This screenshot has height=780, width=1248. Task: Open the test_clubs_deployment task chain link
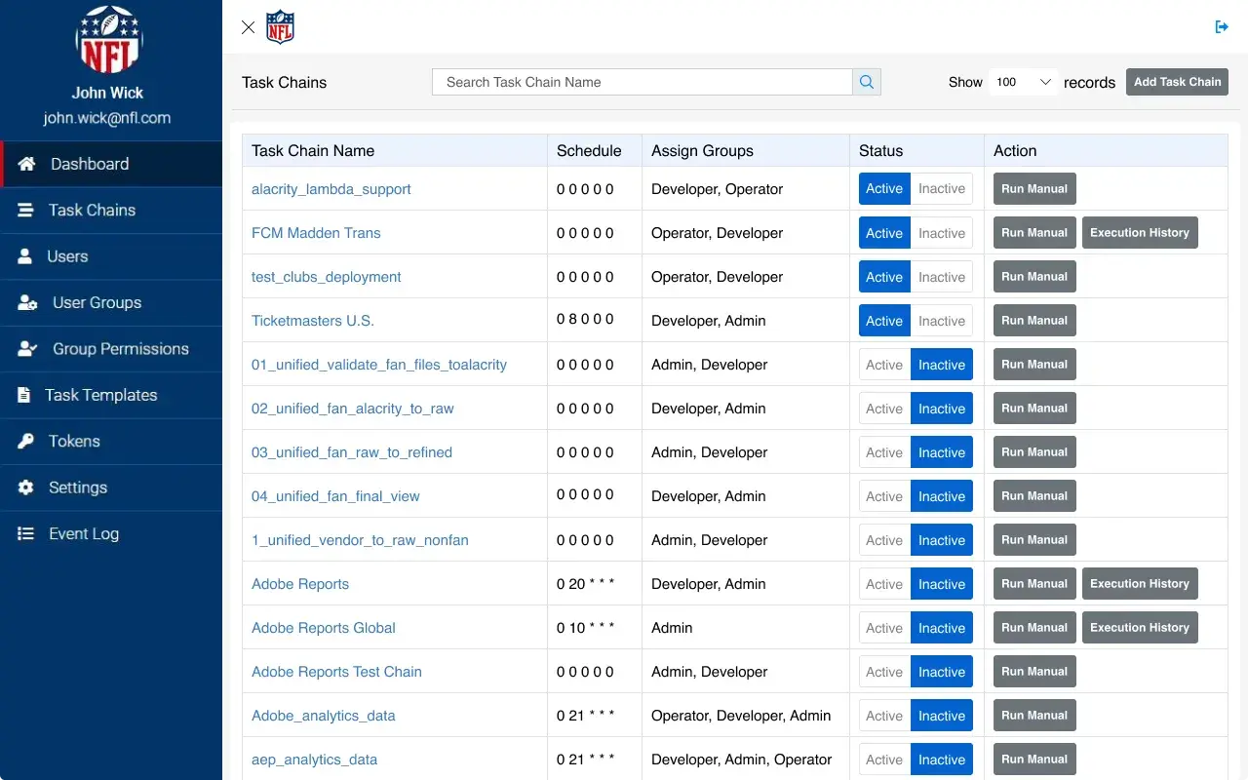[326, 277]
